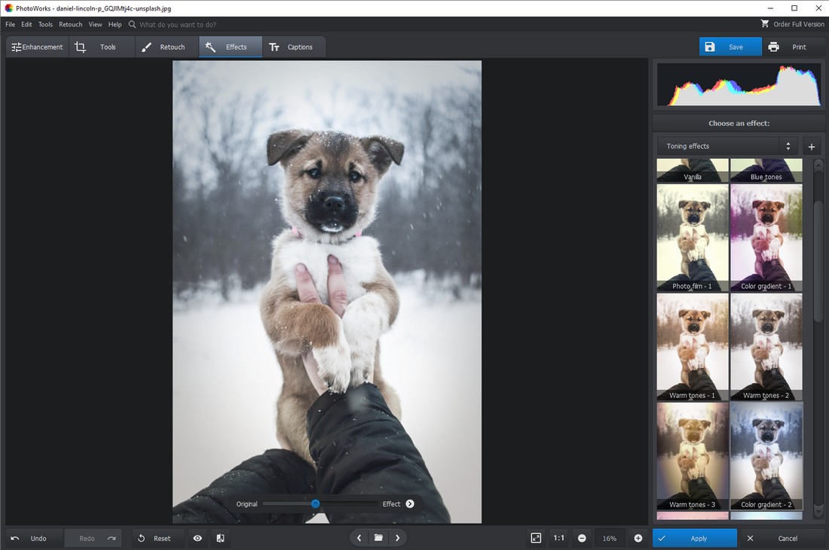
Task: Go to the previous photo arrow
Action: click(x=359, y=538)
